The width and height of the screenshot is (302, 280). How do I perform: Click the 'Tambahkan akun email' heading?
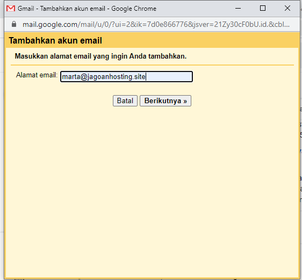(55, 40)
